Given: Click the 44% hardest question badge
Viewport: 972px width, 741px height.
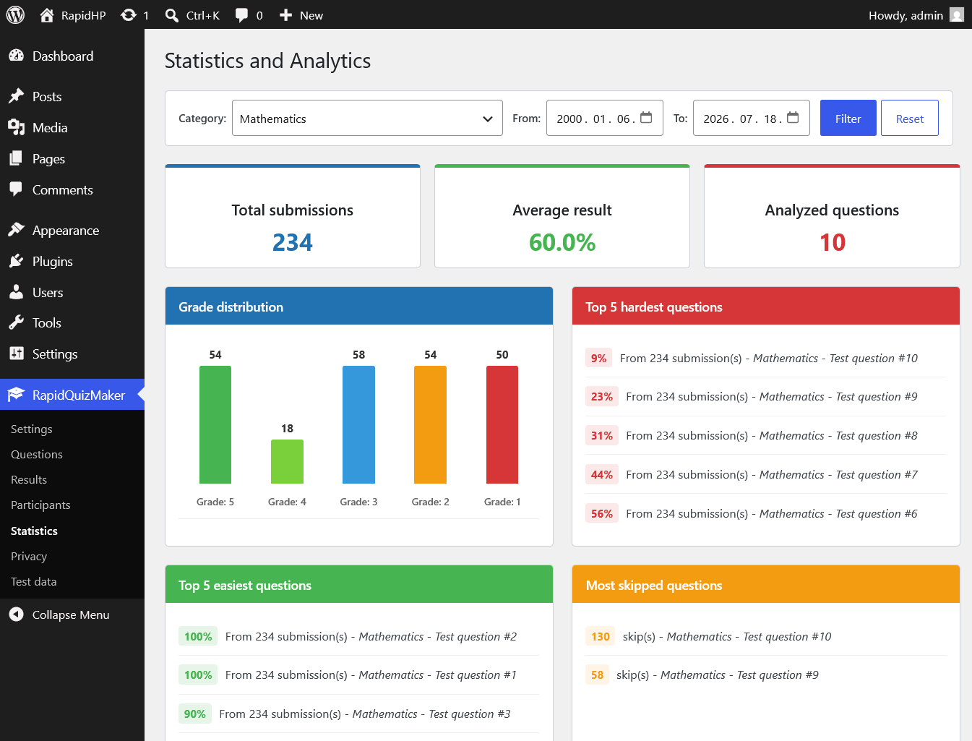Looking at the screenshot, I should click(602, 474).
